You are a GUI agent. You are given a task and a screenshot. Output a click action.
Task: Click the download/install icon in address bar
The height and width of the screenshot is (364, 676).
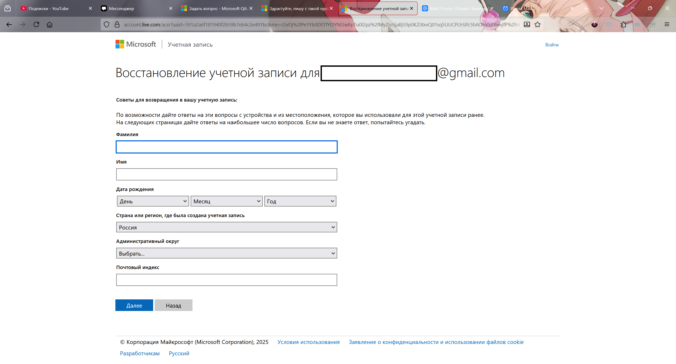(x=527, y=25)
